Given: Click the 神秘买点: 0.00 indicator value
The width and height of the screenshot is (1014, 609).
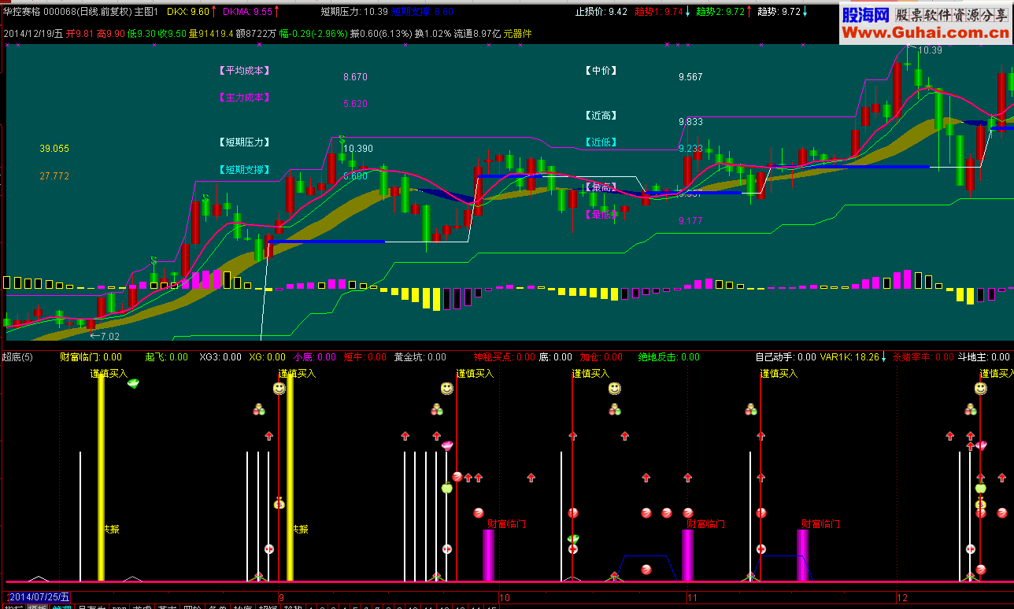Looking at the screenshot, I should pyautogui.click(x=505, y=357).
